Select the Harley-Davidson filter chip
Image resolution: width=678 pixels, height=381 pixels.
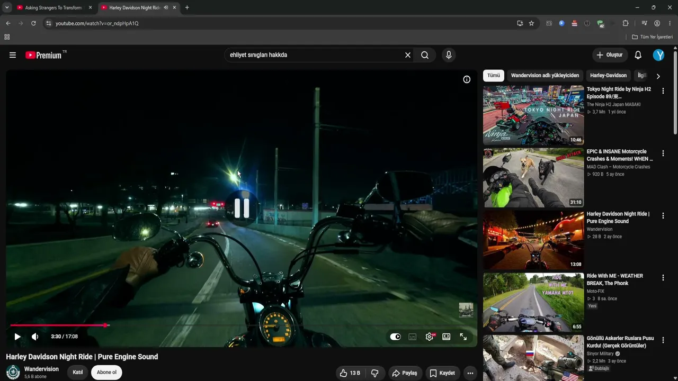609,76
